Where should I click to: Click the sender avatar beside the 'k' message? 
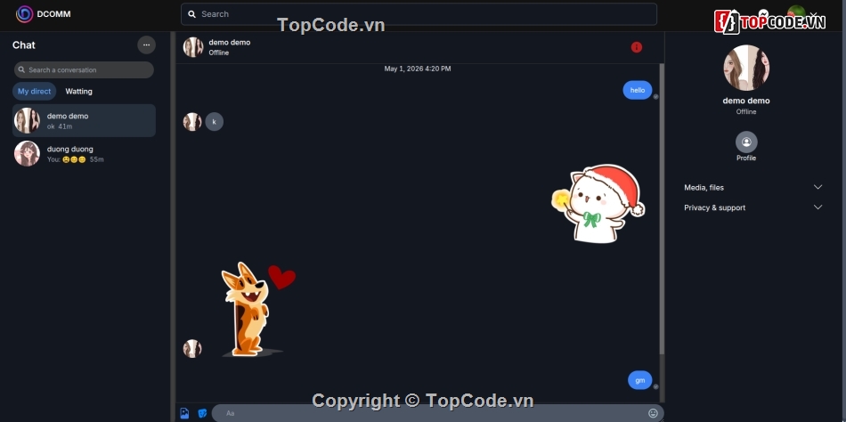tap(192, 122)
